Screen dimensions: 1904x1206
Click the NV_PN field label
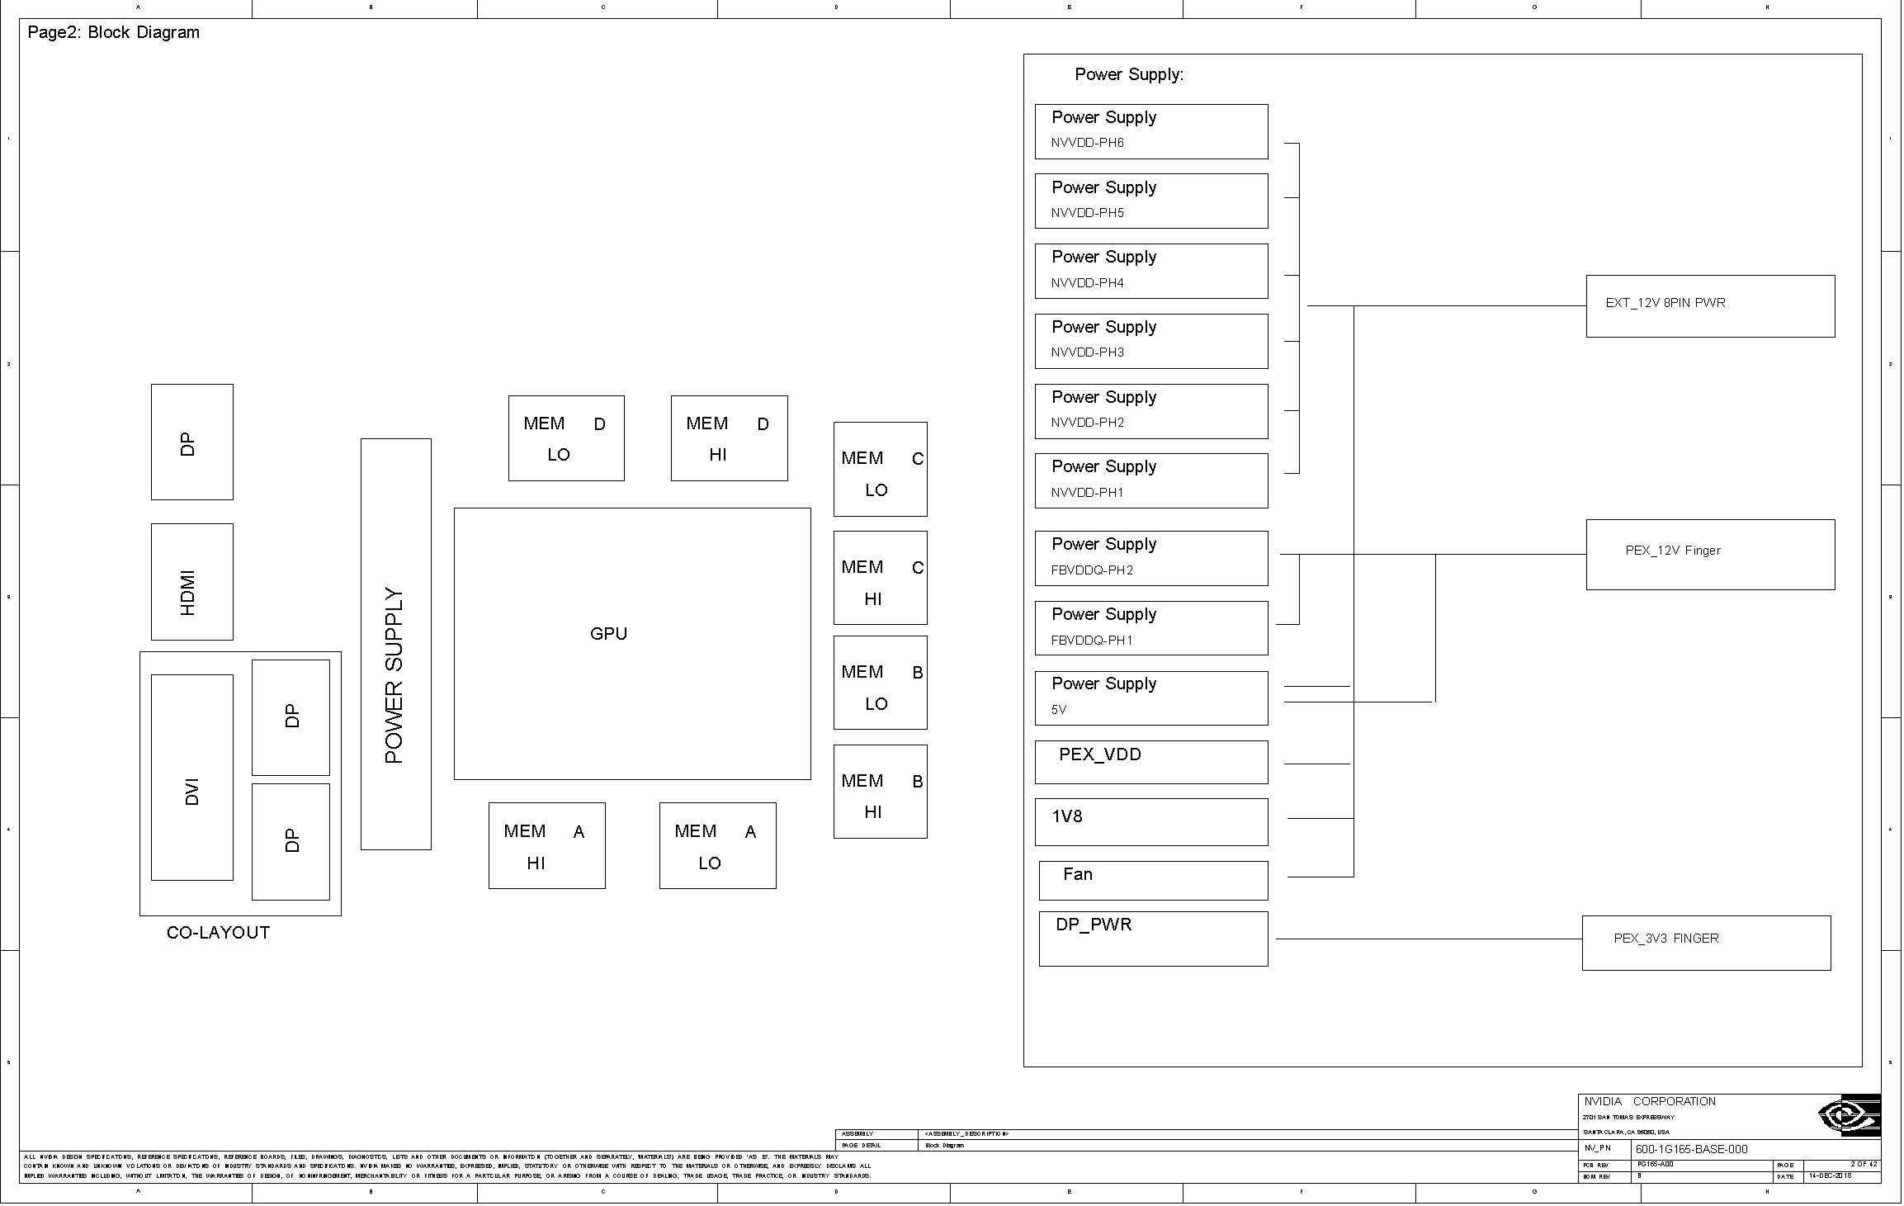(1597, 1148)
